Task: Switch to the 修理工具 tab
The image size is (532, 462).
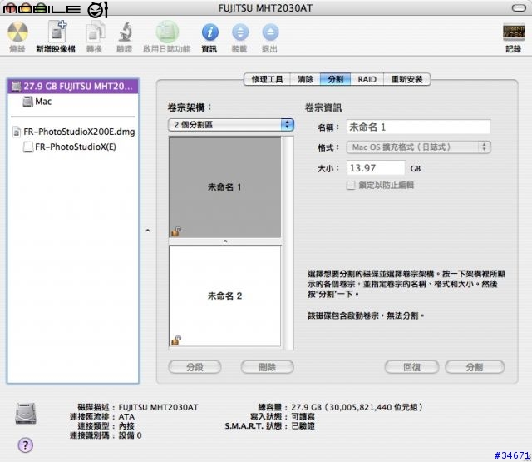Action: click(266, 80)
